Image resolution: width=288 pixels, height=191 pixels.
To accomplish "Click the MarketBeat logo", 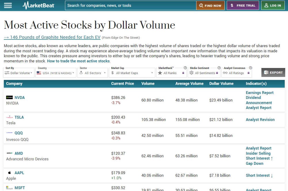I will 38,5.
